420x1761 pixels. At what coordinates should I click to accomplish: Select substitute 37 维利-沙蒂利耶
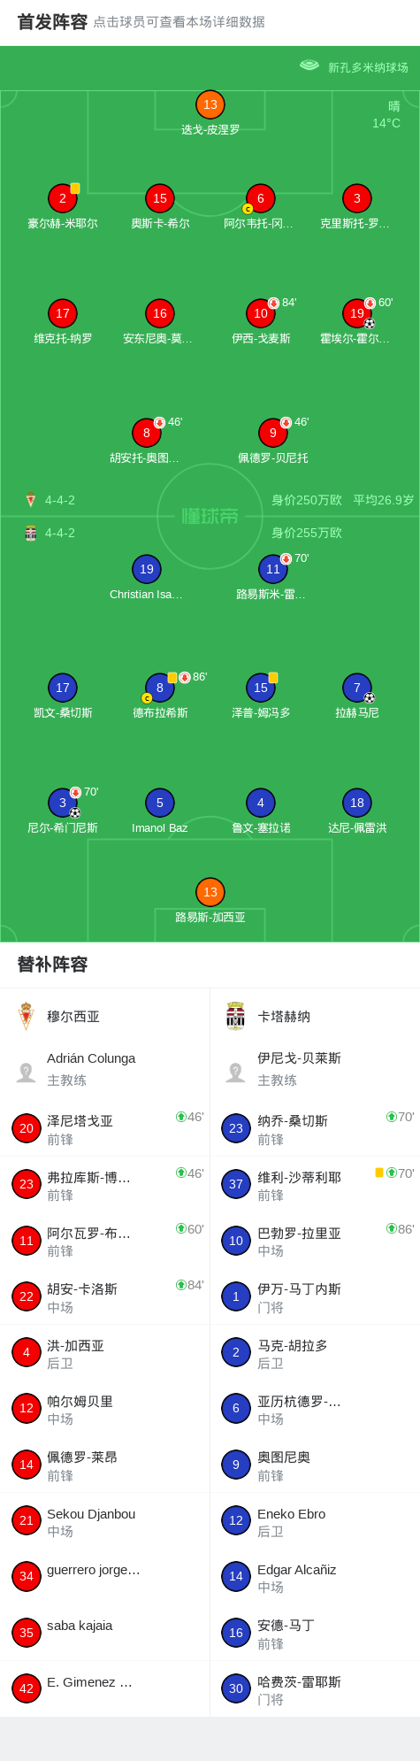[315, 1184]
